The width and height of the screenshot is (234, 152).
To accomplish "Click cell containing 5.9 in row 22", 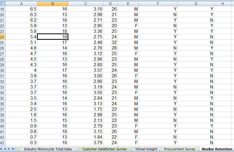I will pos(21,26).
